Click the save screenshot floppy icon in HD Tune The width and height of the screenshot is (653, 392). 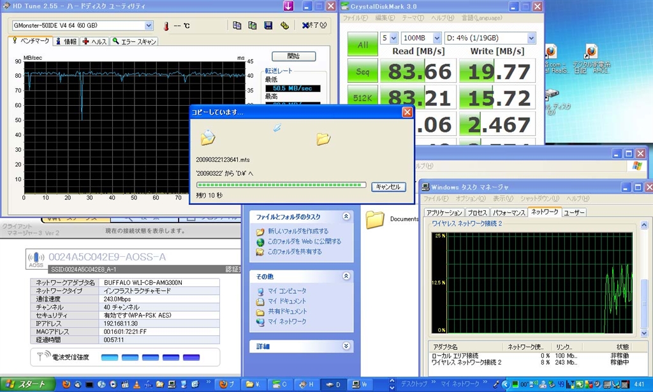(268, 25)
